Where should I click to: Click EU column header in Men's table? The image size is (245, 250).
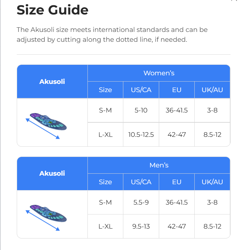point(177,182)
